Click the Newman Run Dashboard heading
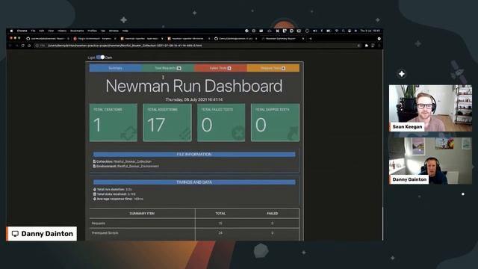The width and height of the screenshot is (478, 269). pos(194,86)
